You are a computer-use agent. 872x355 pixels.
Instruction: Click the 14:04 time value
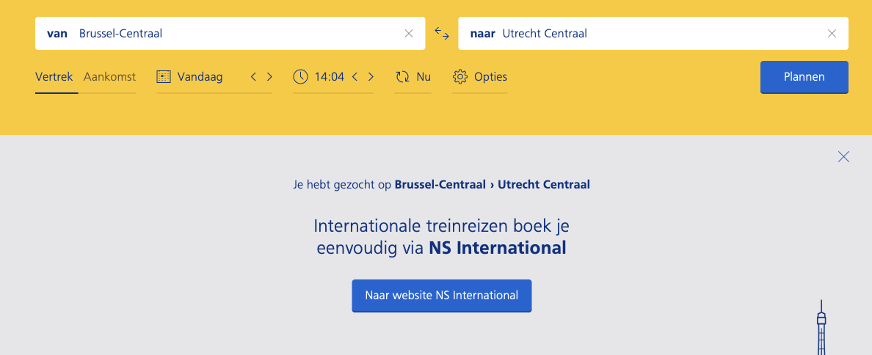click(330, 77)
